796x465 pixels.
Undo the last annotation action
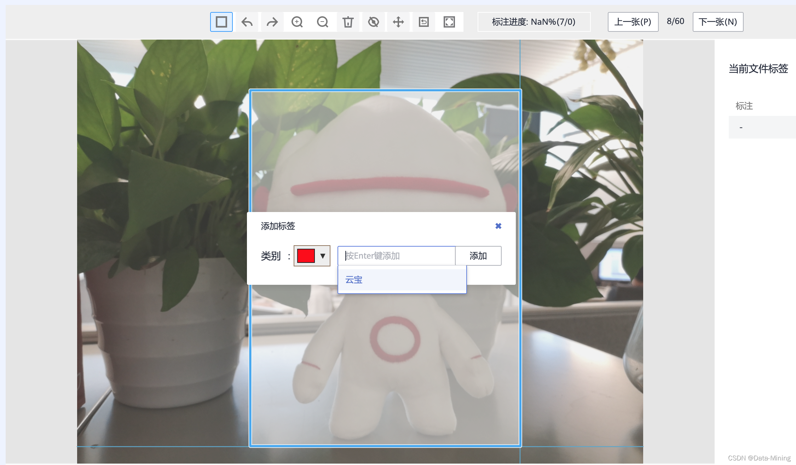coord(247,22)
